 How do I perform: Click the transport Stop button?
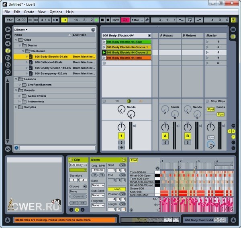pyautogui.click(x=102, y=20)
